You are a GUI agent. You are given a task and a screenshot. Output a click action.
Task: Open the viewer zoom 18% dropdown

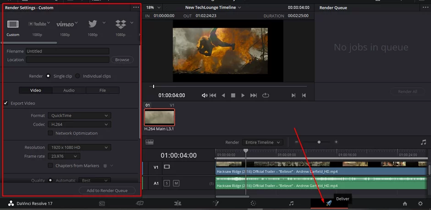153,7
